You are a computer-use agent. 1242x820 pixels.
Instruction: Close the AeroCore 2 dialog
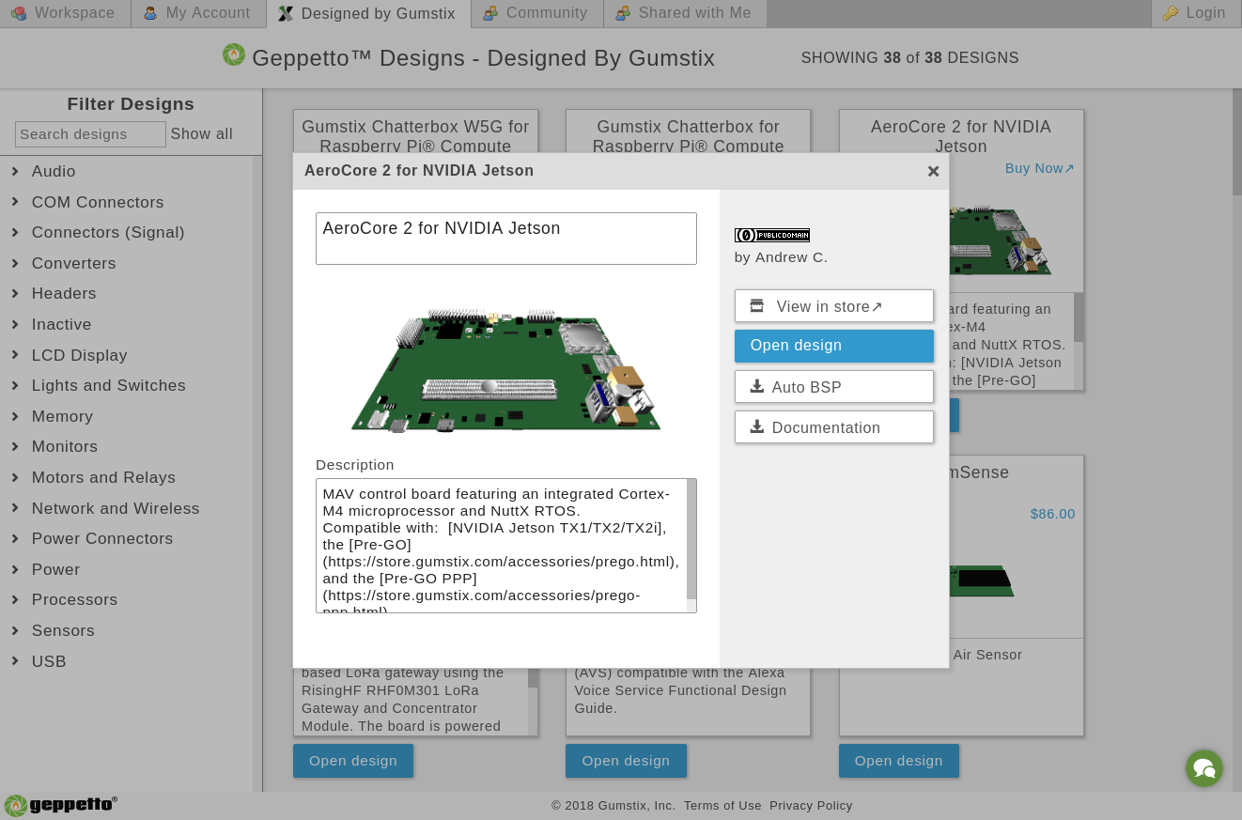pos(933,171)
